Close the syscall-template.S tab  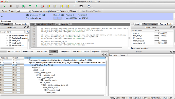33,24
